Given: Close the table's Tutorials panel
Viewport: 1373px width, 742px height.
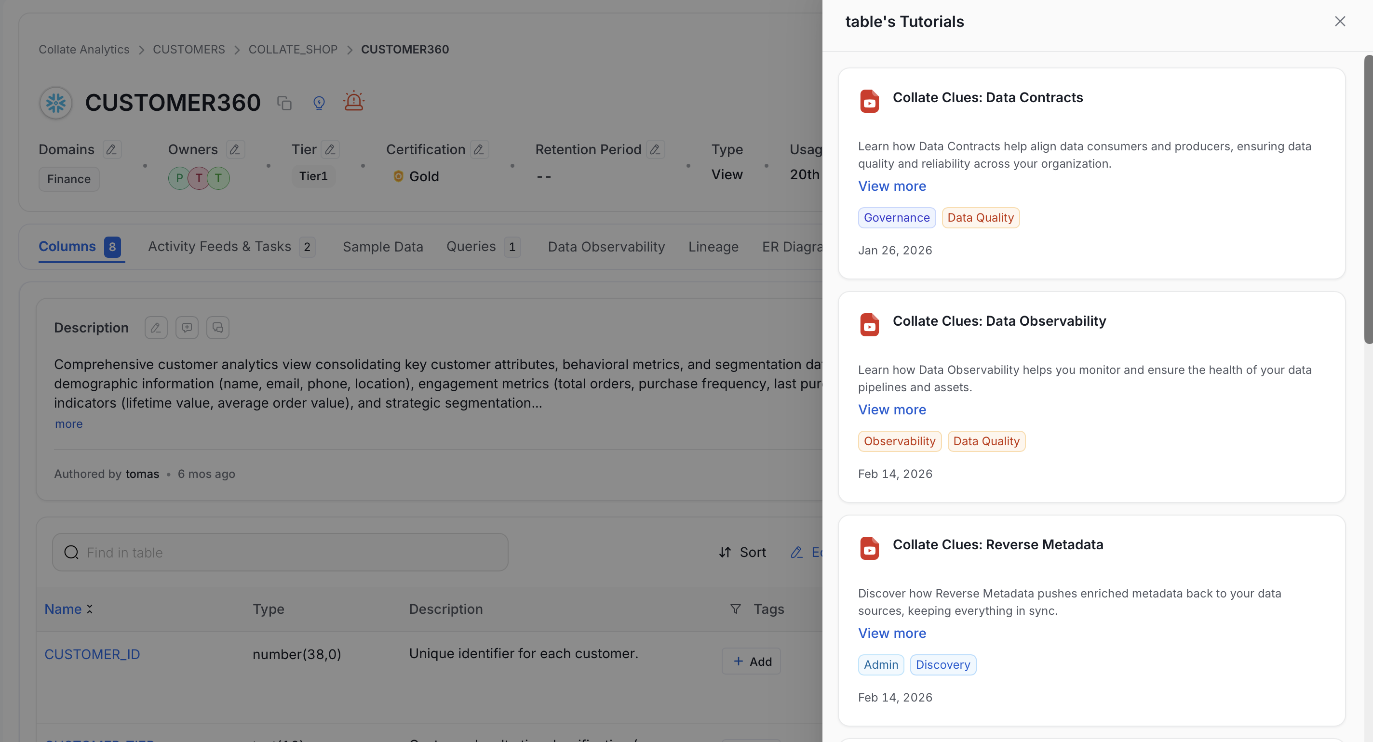Looking at the screenshot, I should [x=1339, y=21].
